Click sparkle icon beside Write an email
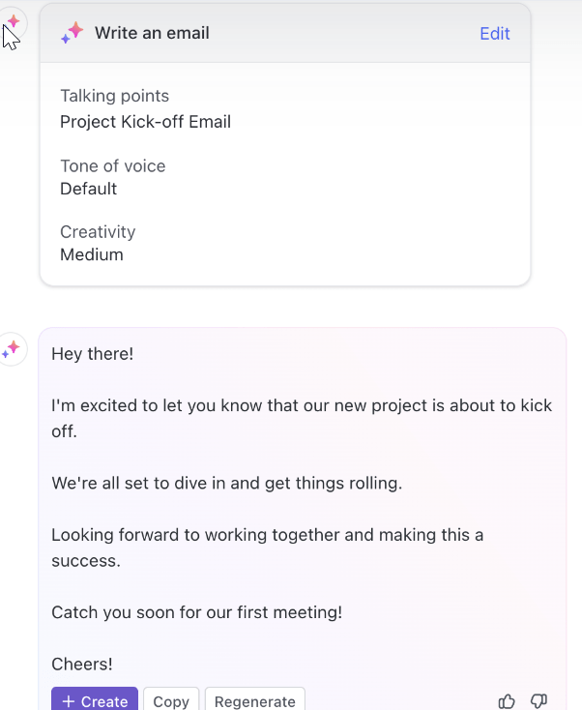582x710 pixels. tap(73, 33)
